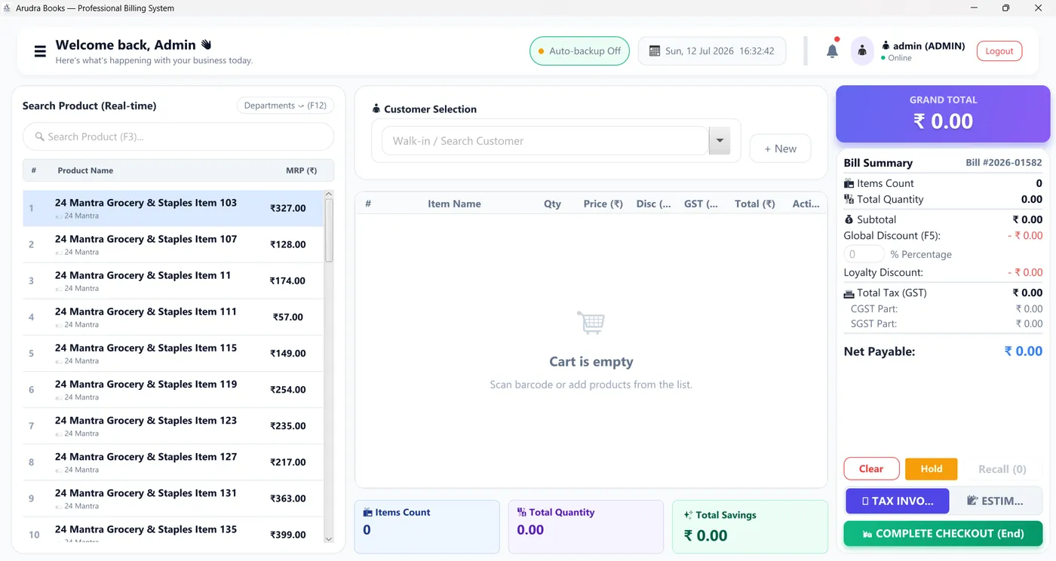Log out using the Logout button
Image resolution: width=1056 pixels, height=561 pixels.
tap(999, 51)
